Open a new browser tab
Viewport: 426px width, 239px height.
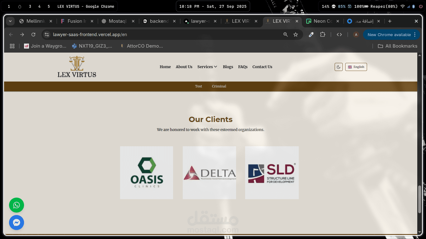point(390,21)
